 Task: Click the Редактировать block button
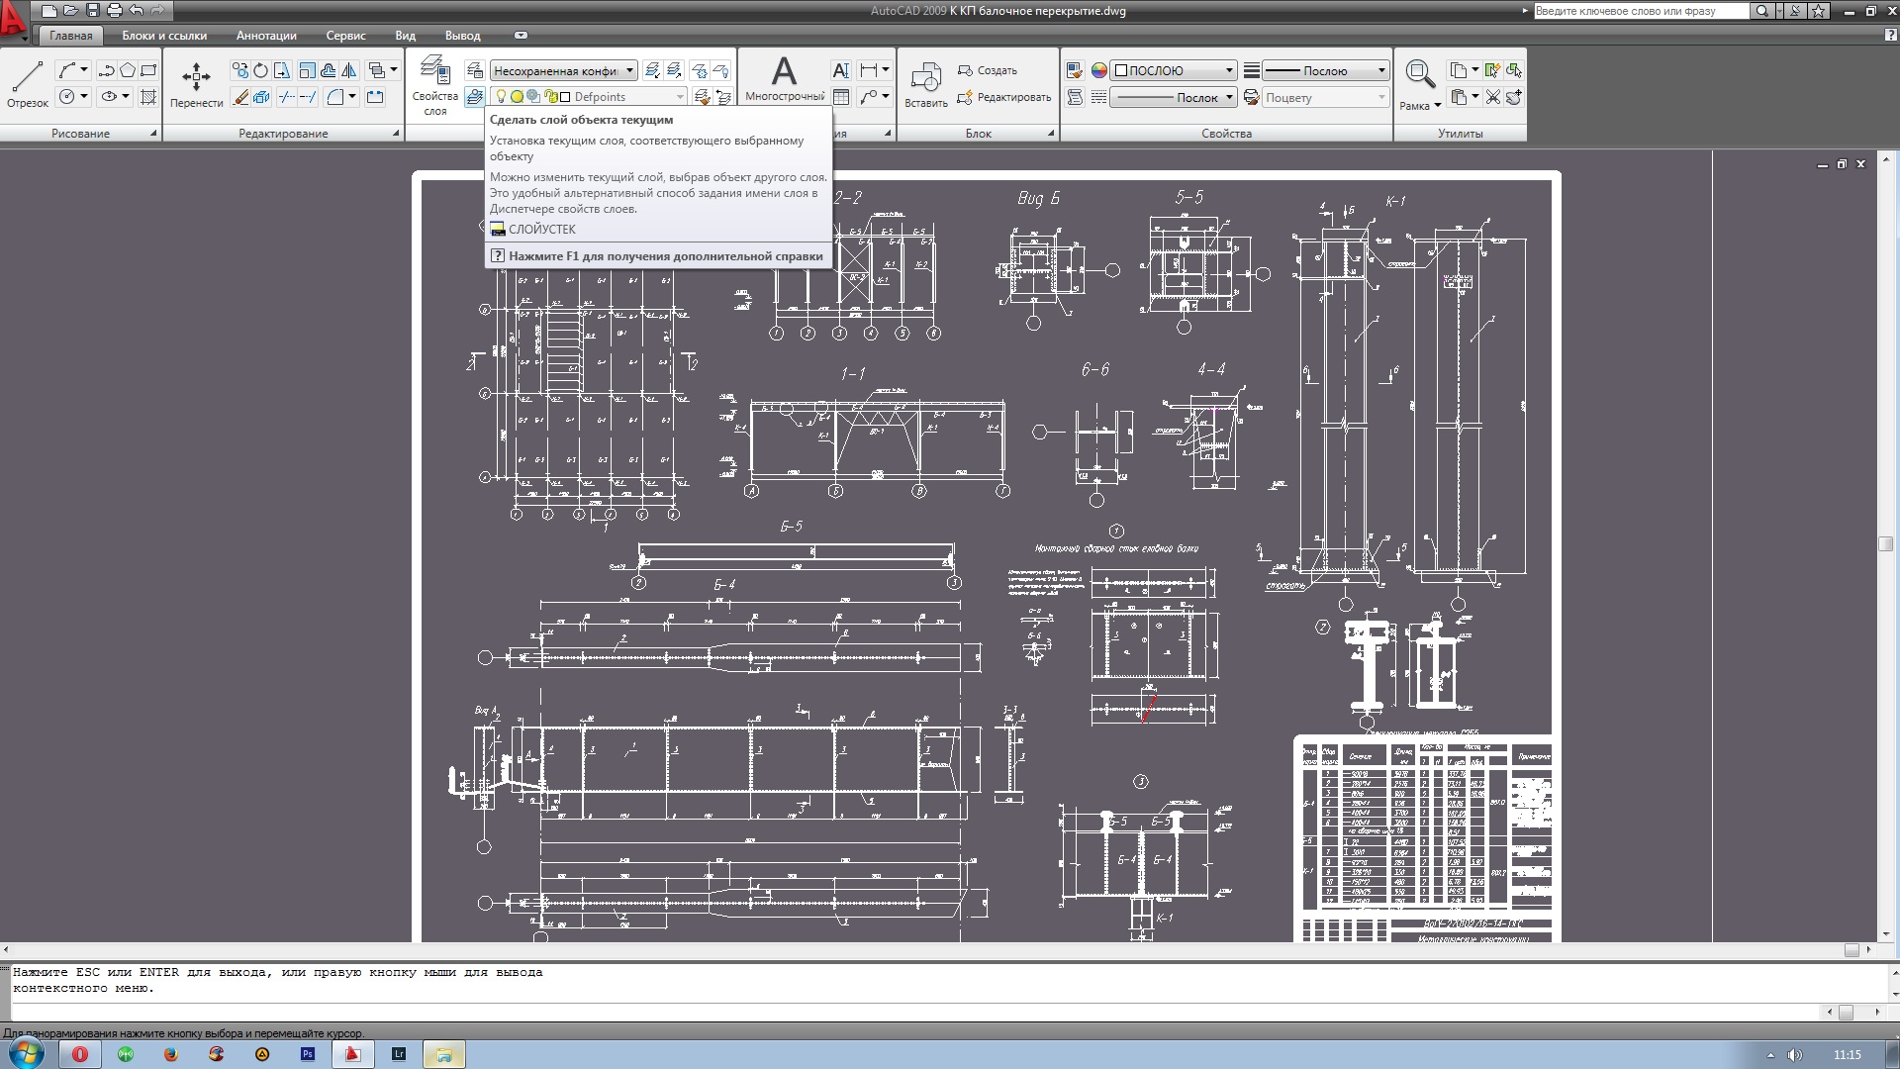1003,97
